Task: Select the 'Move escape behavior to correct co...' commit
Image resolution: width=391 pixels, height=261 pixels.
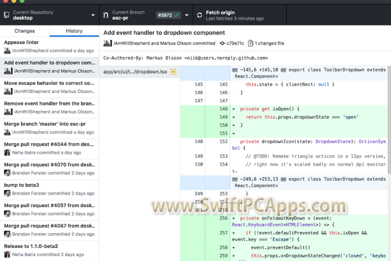Action: point(49,88)
